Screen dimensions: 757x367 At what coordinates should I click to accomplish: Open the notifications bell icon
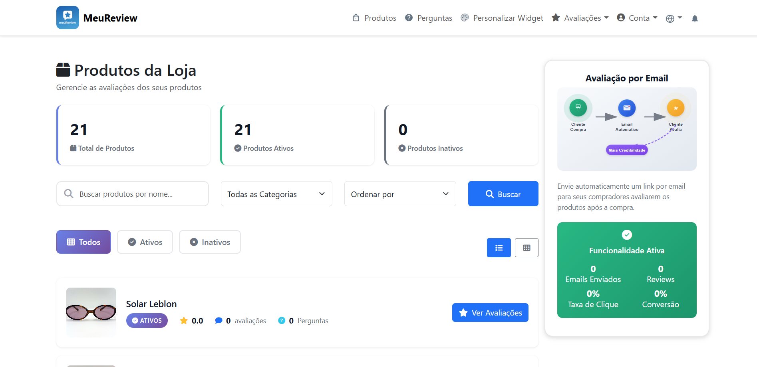click(695, 18)
